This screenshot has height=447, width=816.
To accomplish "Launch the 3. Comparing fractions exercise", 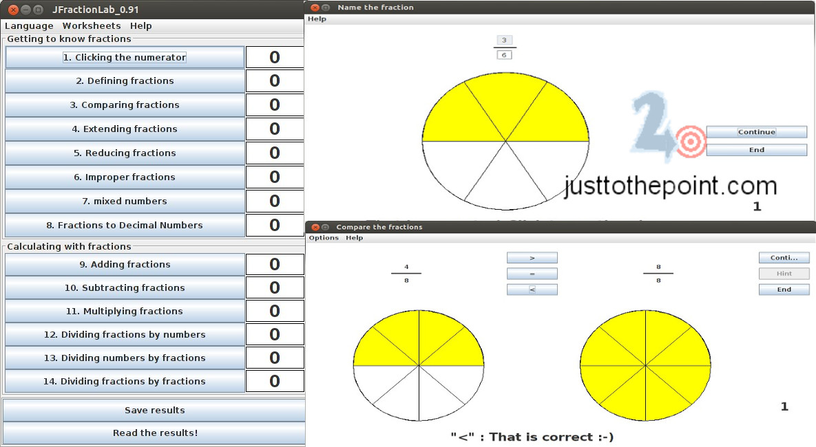I will point(125,105).
